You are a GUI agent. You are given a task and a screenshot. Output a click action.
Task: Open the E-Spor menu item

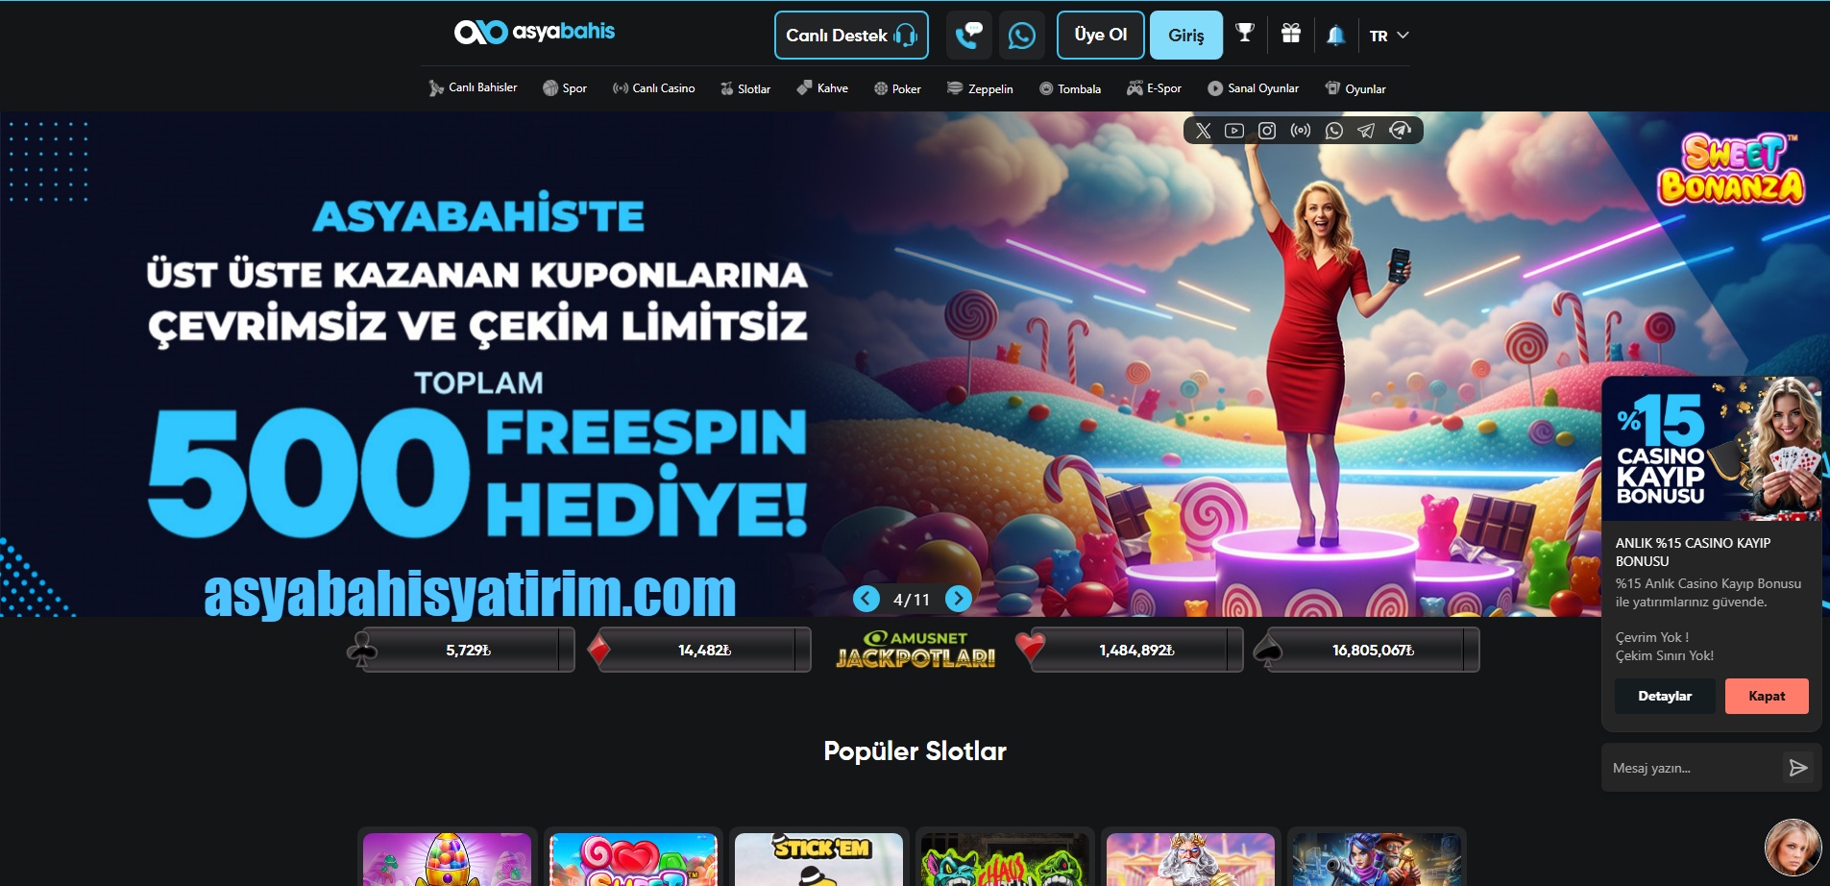[x=1154, y=88]
